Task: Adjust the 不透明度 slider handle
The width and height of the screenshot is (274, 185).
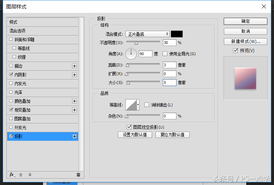Action: pyautogui.click(x=136, y=43)
